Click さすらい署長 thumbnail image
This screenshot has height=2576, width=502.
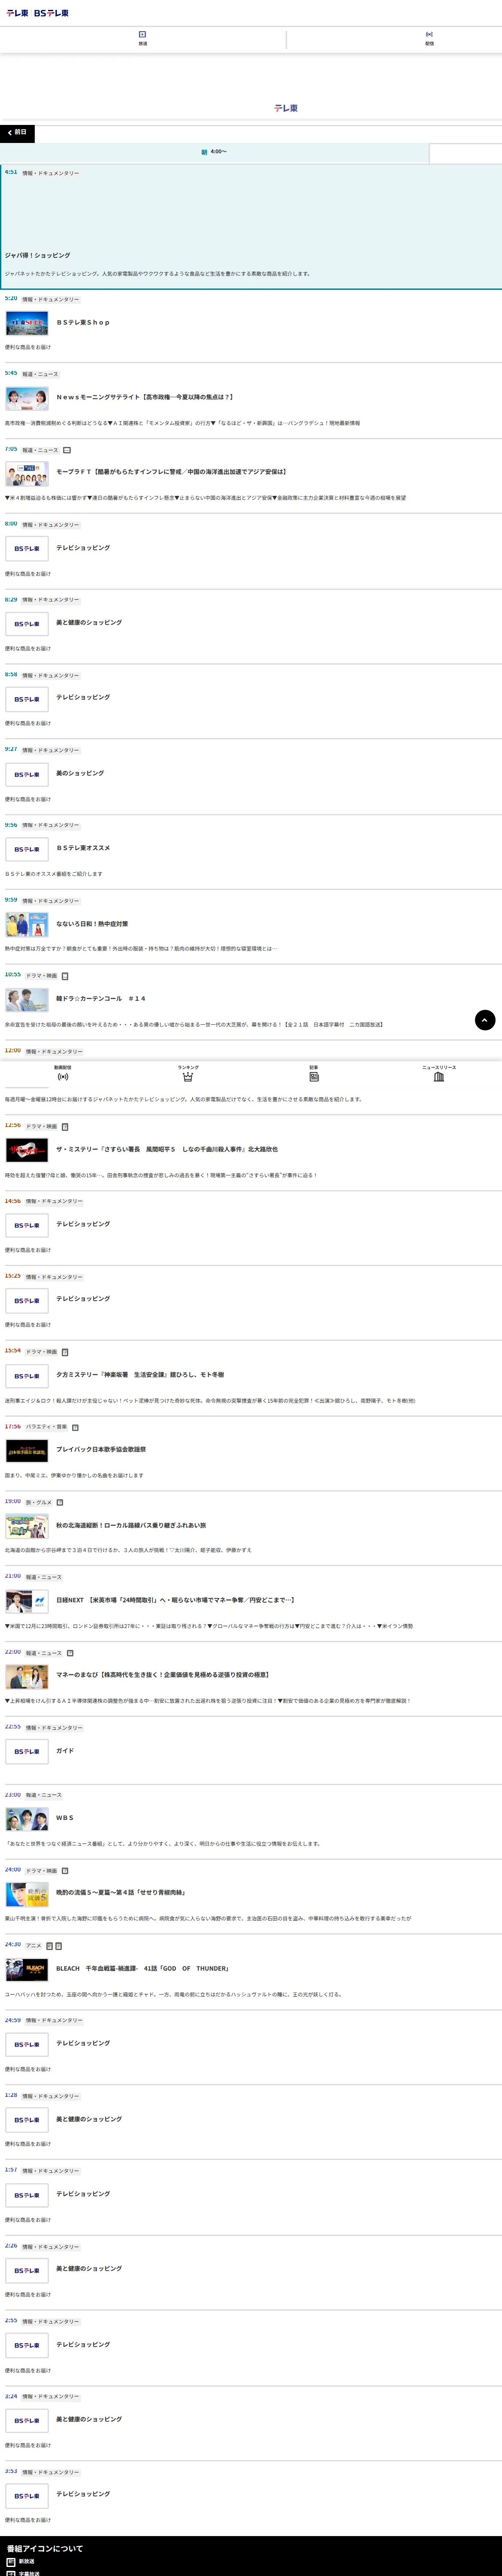point(27,1150)
